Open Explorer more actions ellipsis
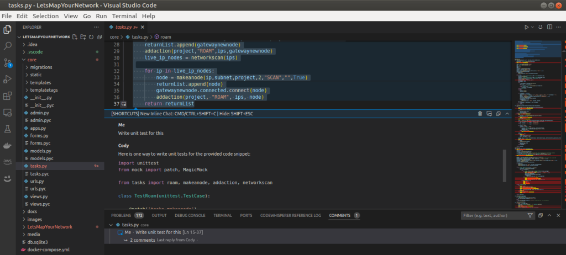The height and width of the screenshot is (255, 566). [x=96, y=27]
